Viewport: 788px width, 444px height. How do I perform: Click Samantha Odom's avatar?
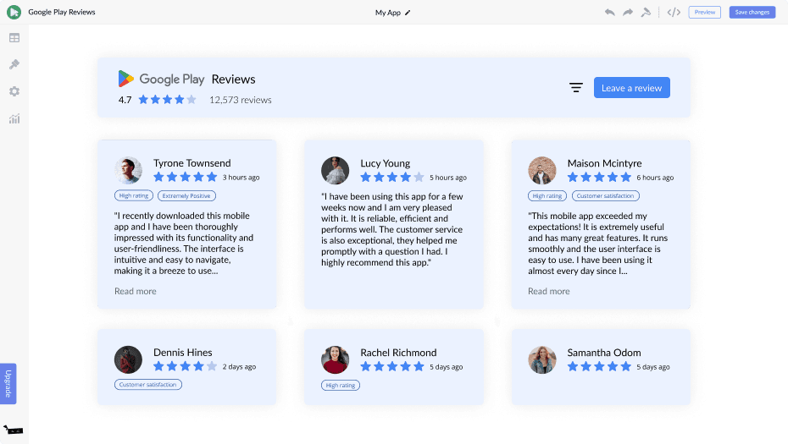click(542, 359)
